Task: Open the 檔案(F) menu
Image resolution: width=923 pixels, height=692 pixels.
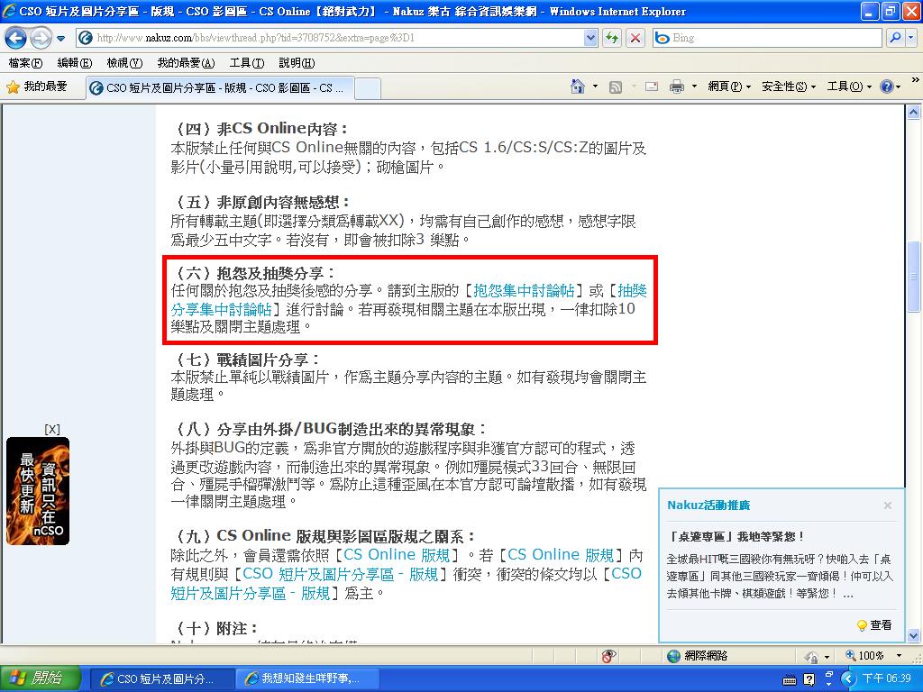Action: (25, 62)
